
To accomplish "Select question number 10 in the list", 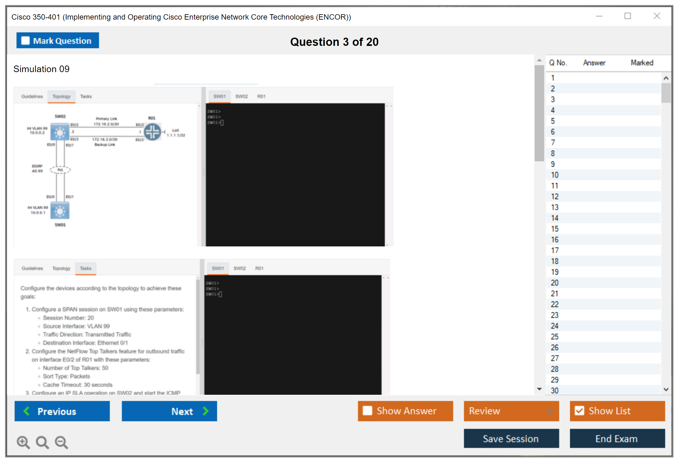I will click(555, 175).
